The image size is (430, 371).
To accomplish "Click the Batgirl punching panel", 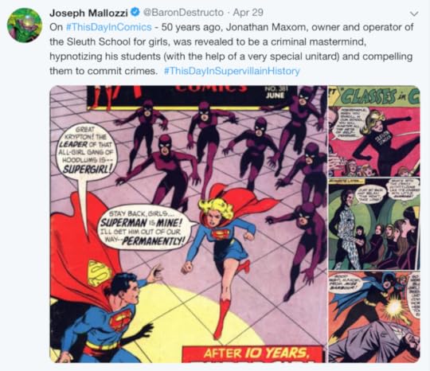I will (374, 317).
